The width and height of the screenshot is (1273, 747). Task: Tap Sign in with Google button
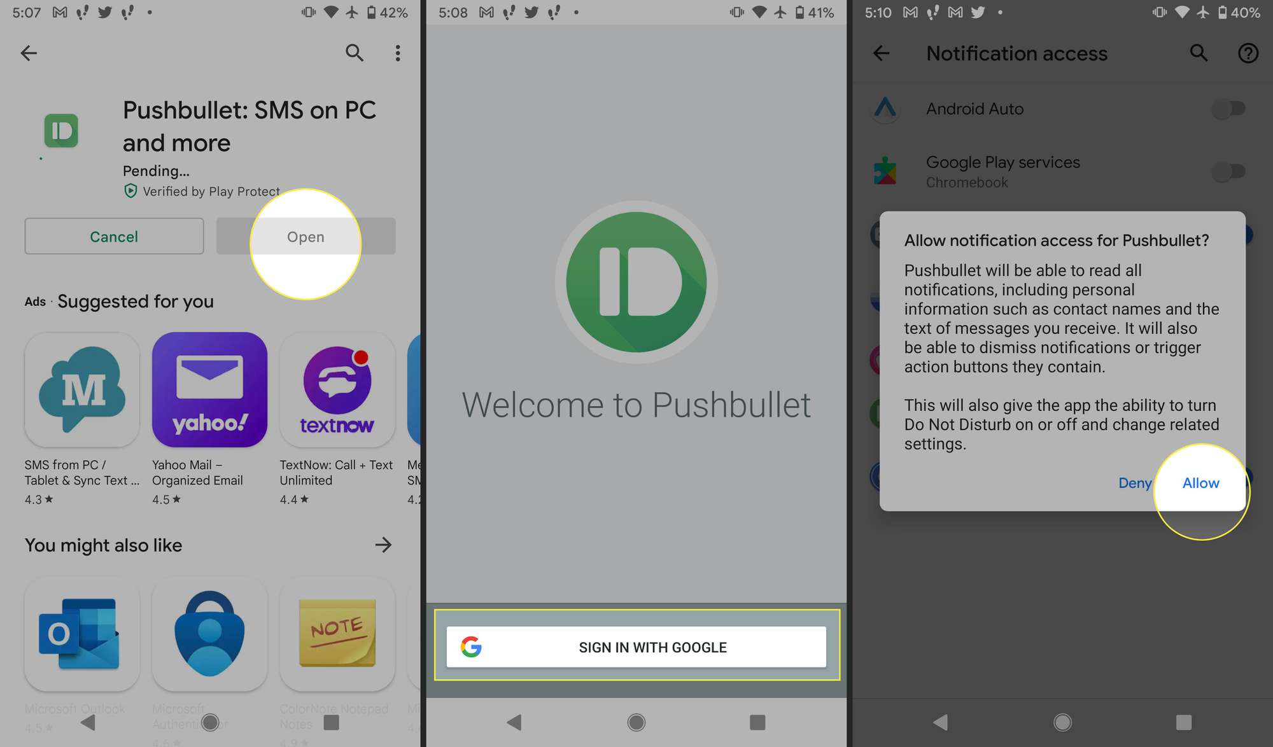pos(636,646)
